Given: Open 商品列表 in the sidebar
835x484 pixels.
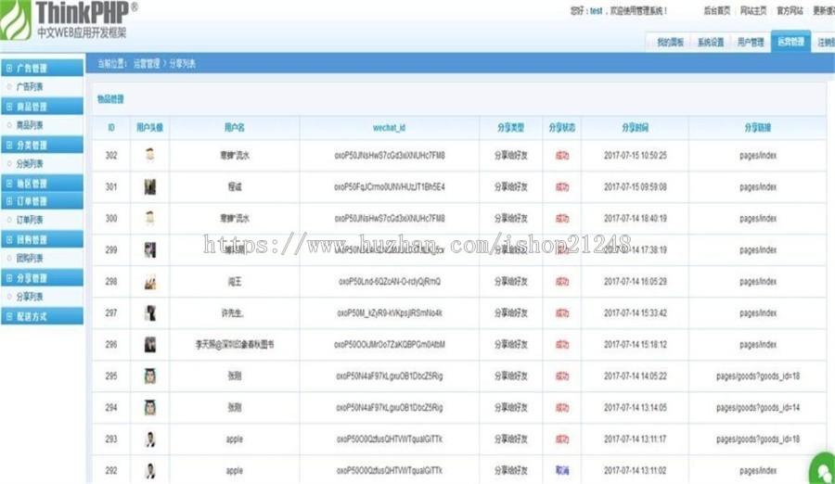Looking at the screenshot, I should pos(30,125).
